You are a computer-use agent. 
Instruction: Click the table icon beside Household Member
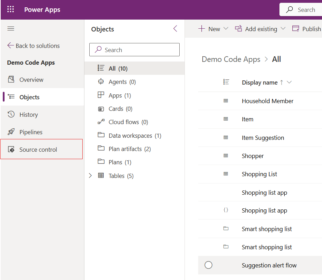[x=226, y=101]
